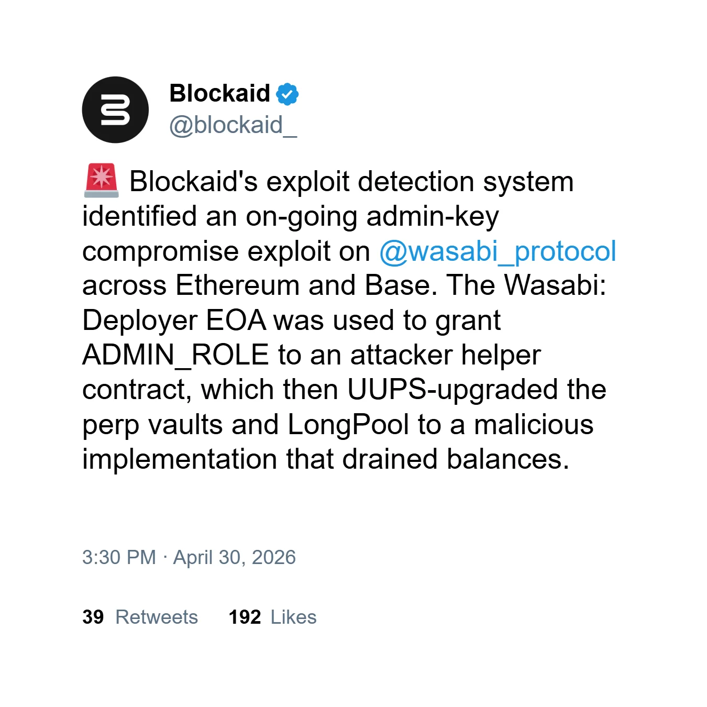Click the blue verified checkmark badge

(x=287, y=94)
